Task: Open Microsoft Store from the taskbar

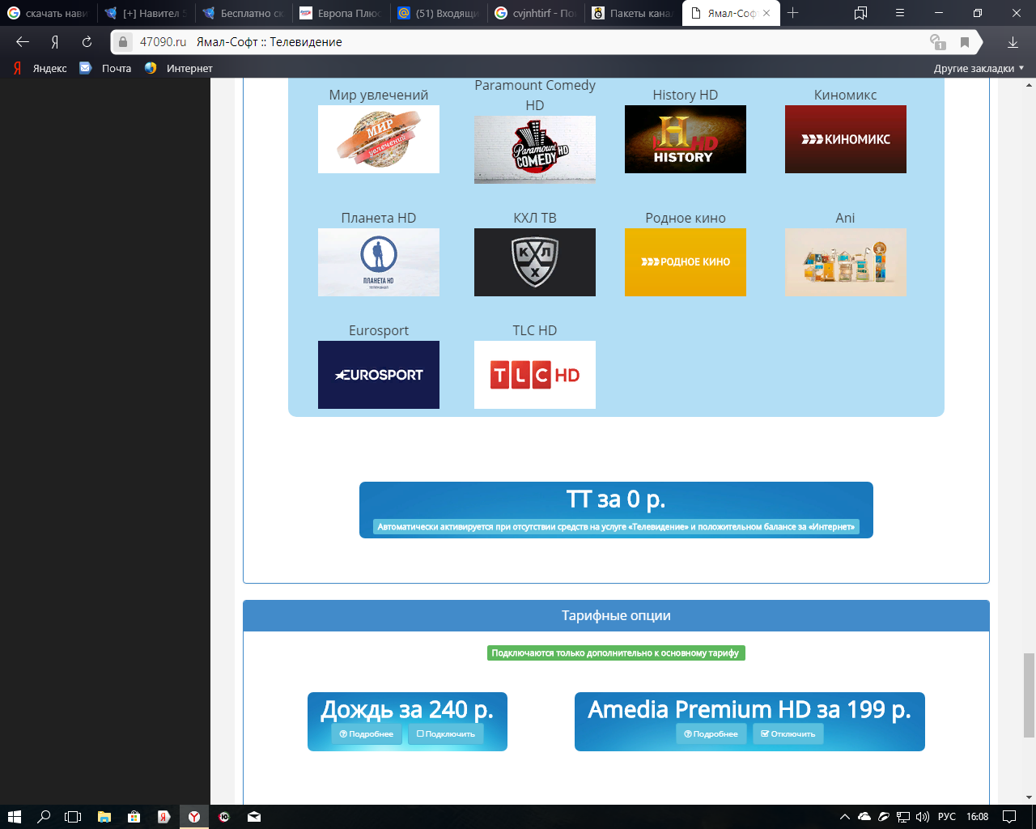Action: [134, 817]
